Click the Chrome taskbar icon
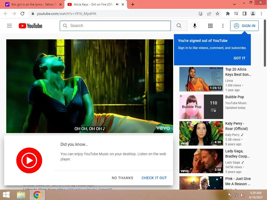This screenshot has height=200, width=267. coord(37,195)
